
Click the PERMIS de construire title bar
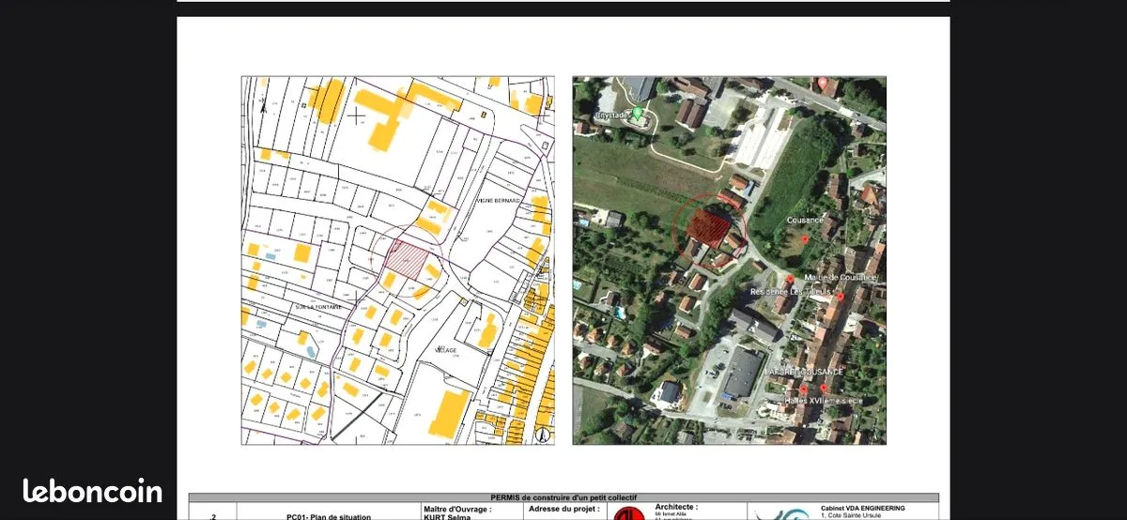point(563,497)
